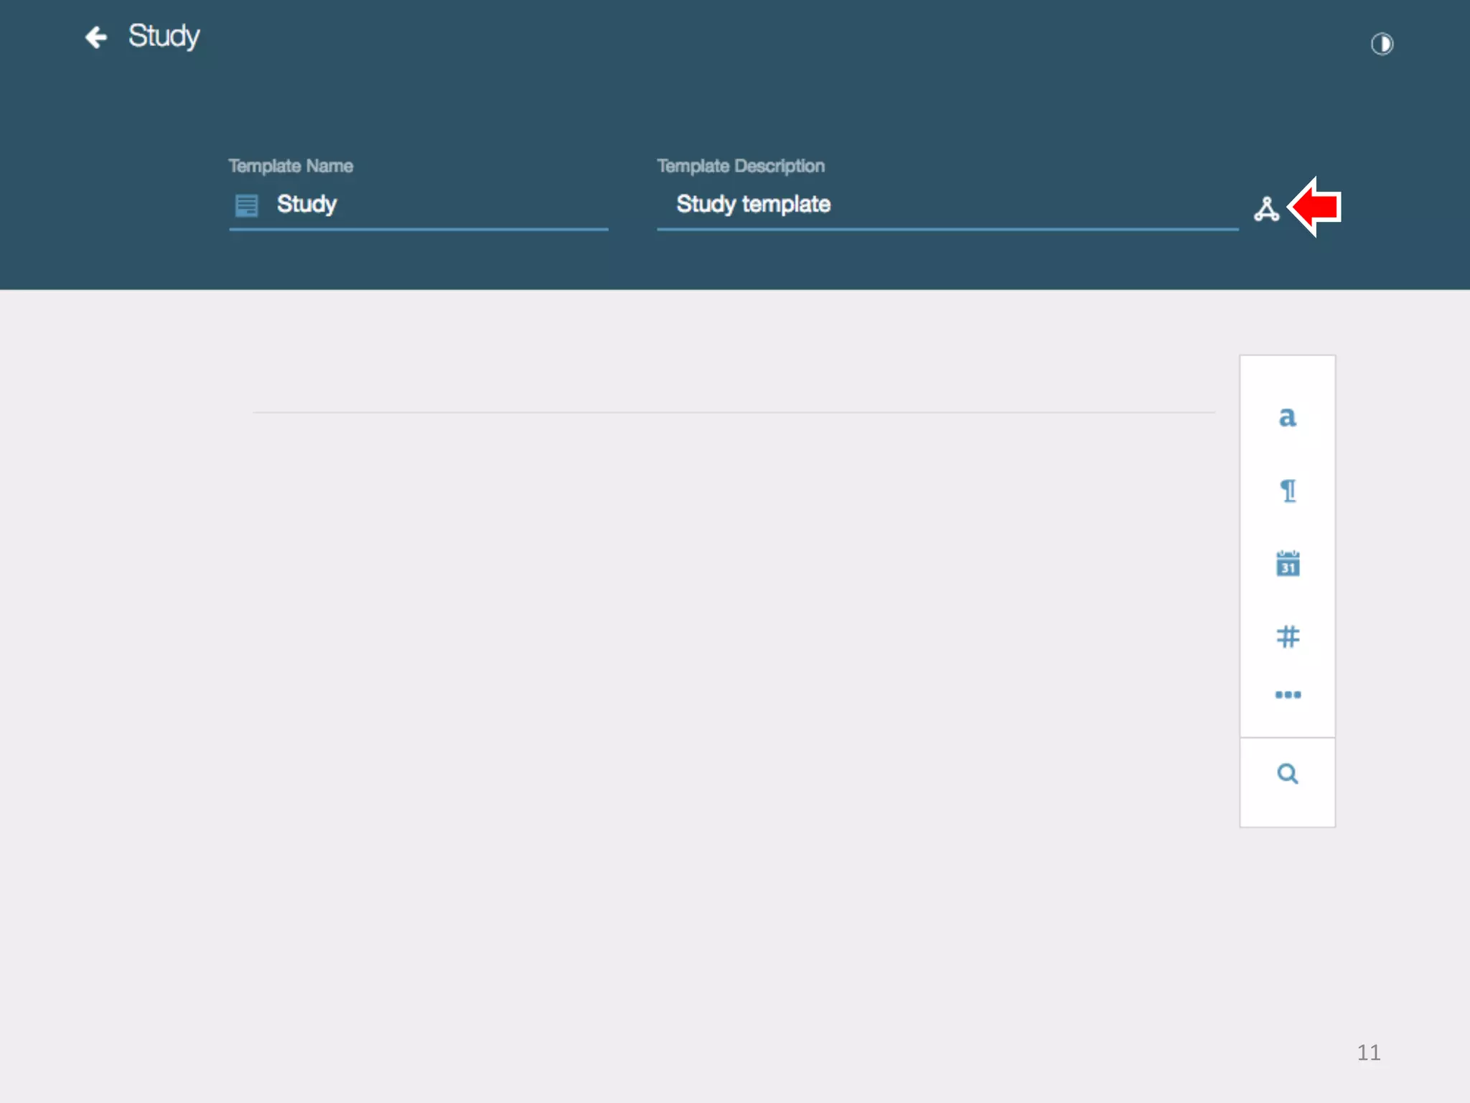Open the ontology network icon
This screenshot has width=1470, height=1103.
(x=1266, y=209)
